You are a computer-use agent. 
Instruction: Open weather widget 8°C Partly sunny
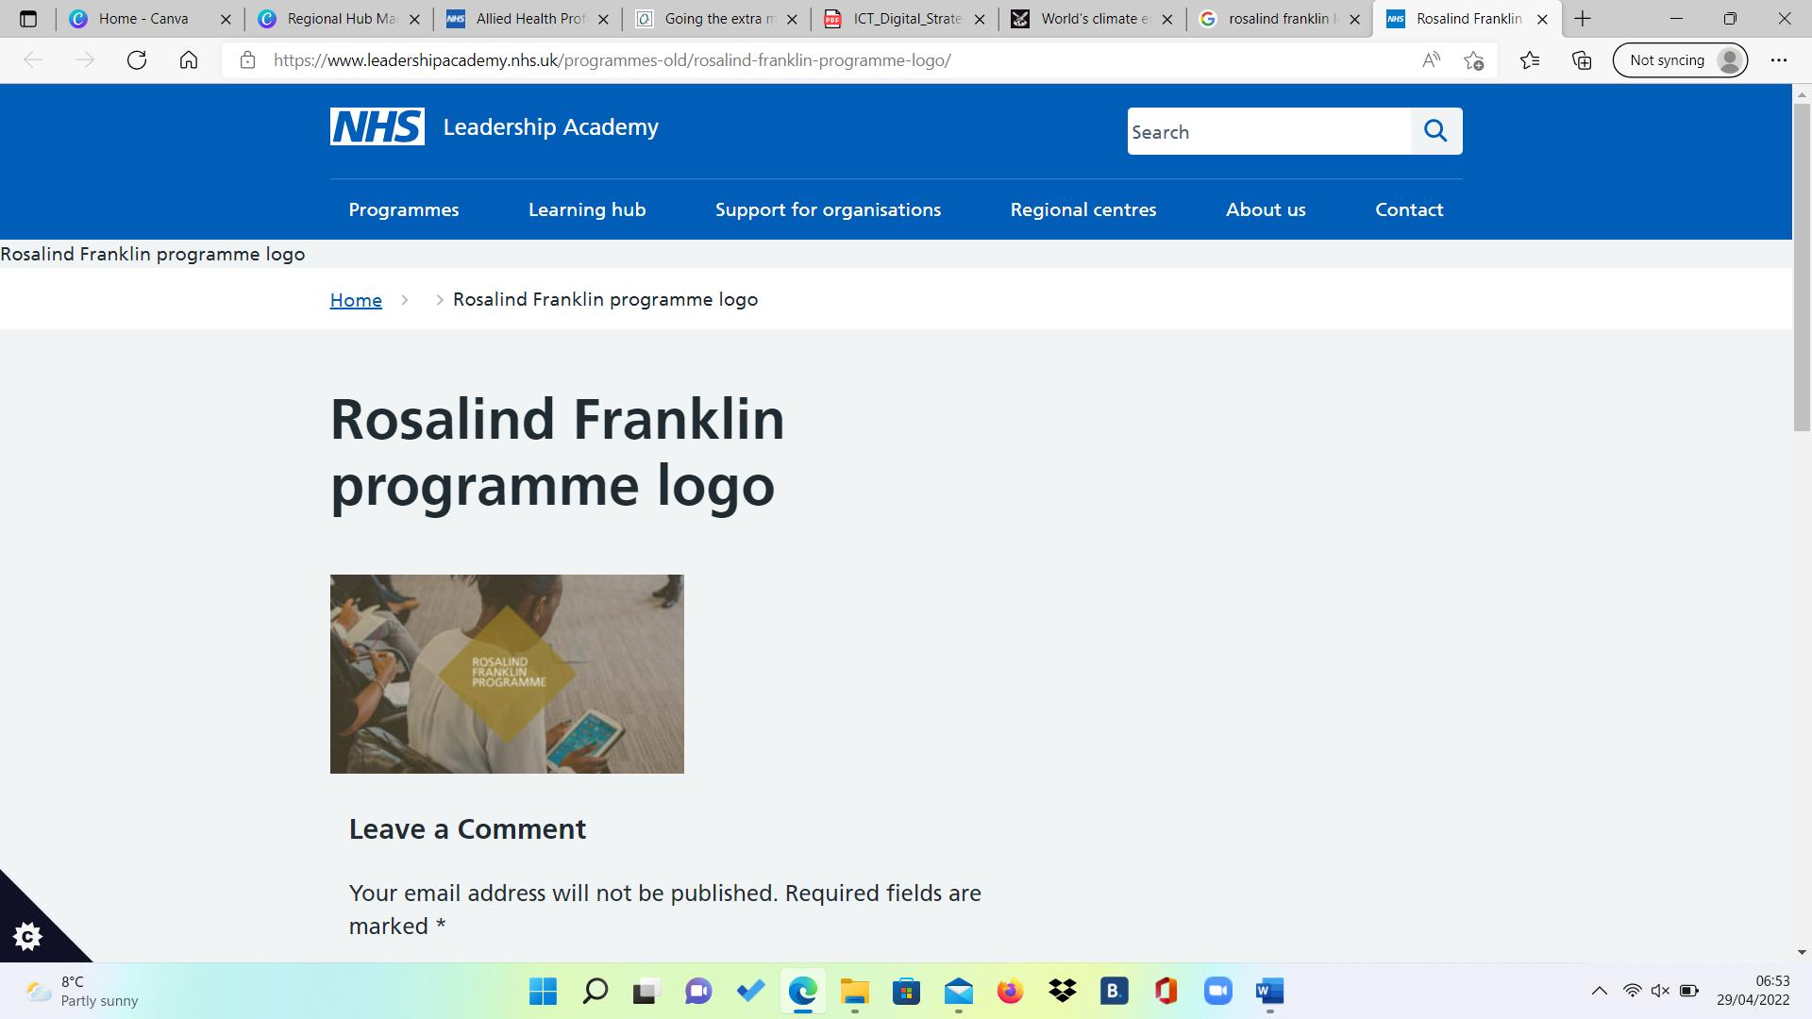coord(82,992)
